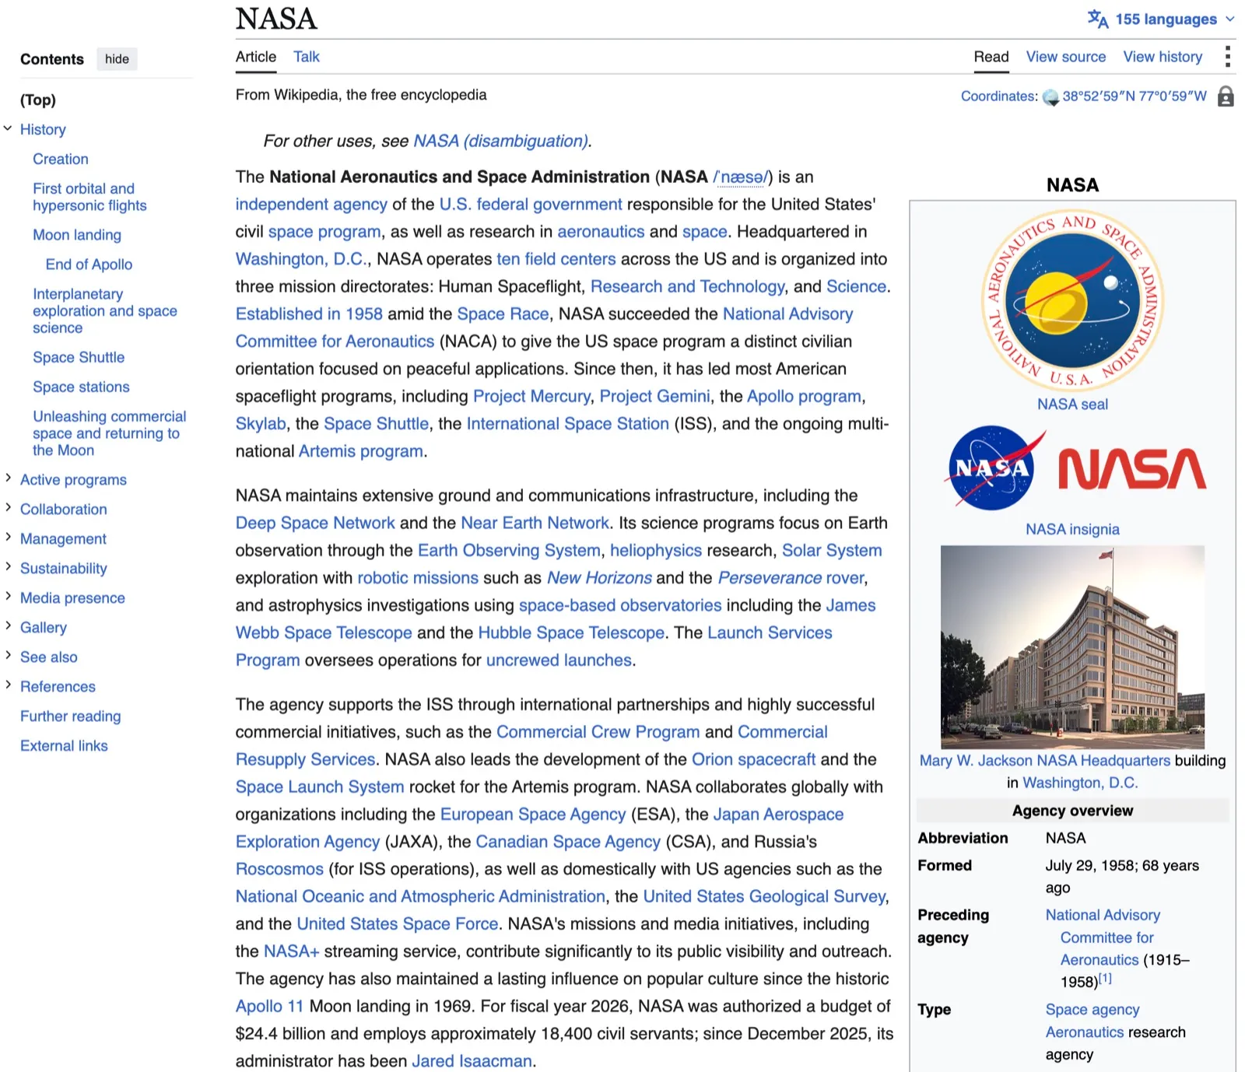
Task: Open the Orion spacecraft link
Action: (x=753, y=759)
